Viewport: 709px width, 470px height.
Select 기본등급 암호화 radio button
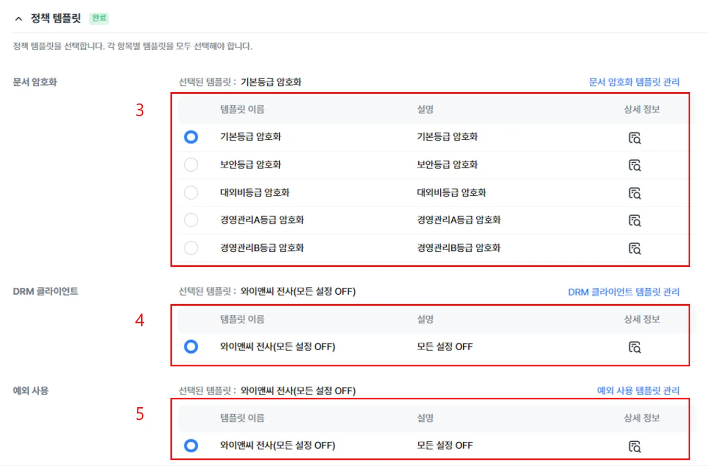191,137
